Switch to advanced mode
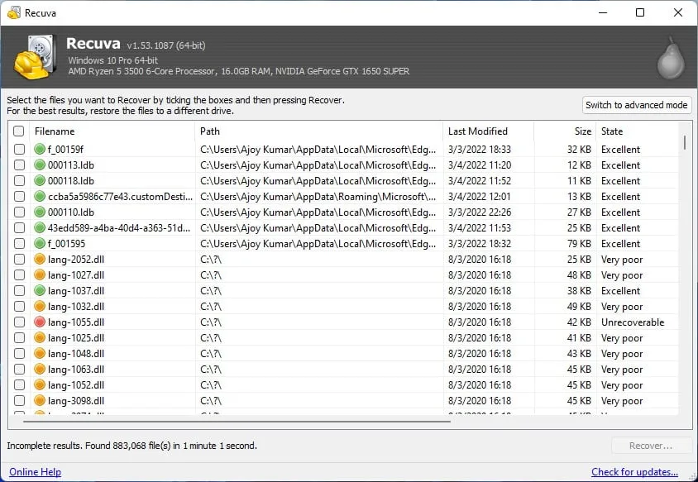Viewport: 698px width, 482px height. coord(636,105)
